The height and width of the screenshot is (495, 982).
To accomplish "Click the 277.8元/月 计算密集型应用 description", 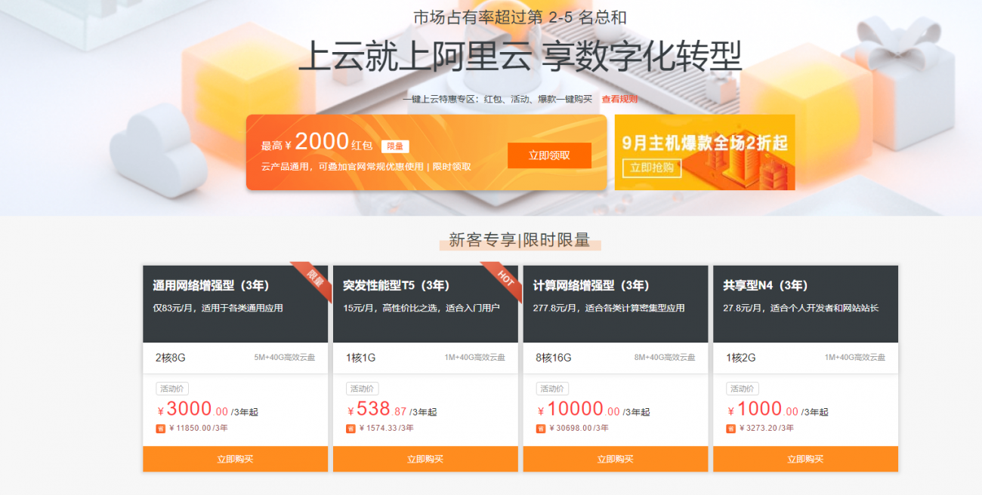I will tap(609, 308).
